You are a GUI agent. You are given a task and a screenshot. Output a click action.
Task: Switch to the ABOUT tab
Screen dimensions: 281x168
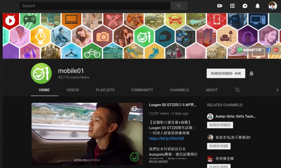tap(212, 90)
